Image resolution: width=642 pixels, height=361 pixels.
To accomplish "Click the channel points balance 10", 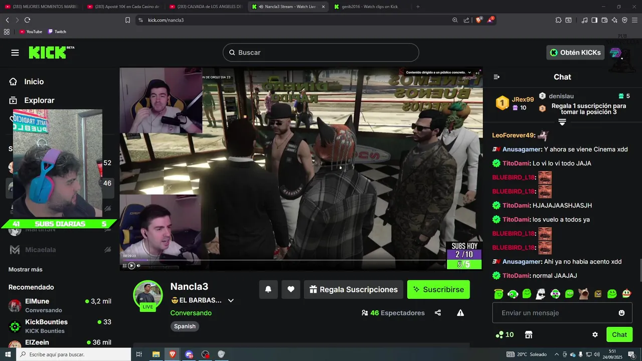I will click(505, 334).
